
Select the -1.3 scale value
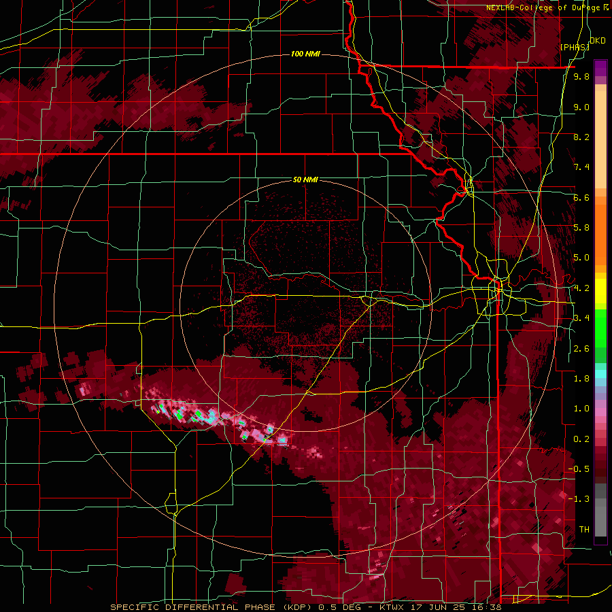(x=579, y=499)
